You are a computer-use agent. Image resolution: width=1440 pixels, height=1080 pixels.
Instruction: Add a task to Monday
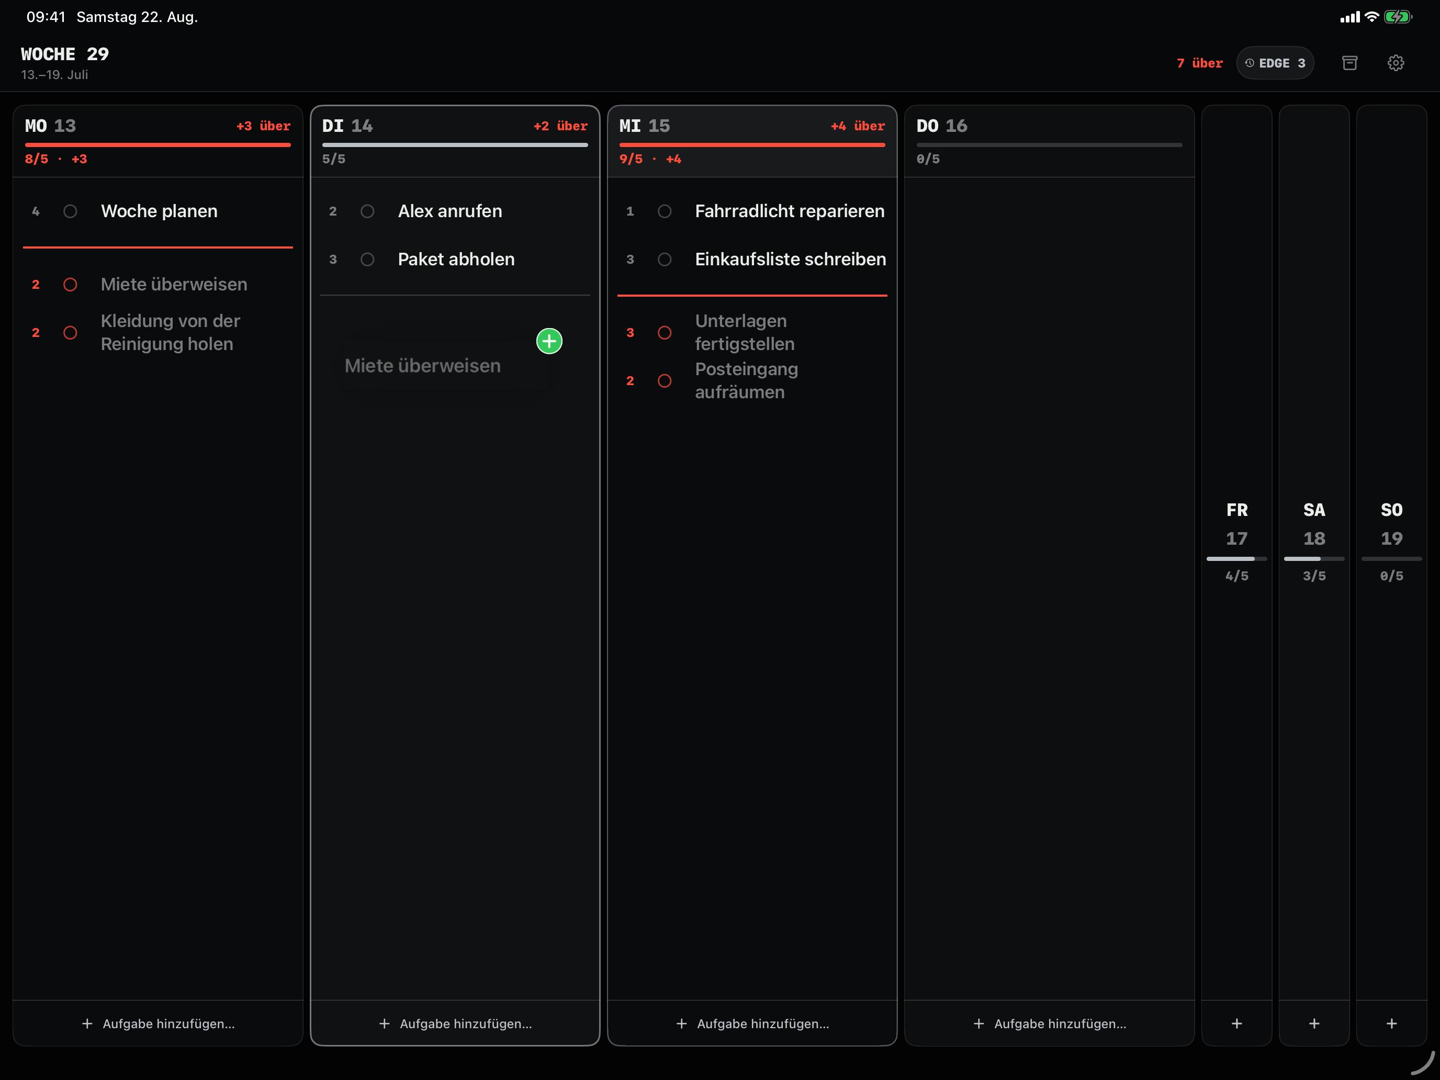click(x=158, y=1023)
